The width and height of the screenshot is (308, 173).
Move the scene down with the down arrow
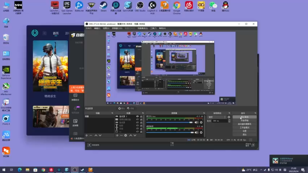(x=100, y=135)
